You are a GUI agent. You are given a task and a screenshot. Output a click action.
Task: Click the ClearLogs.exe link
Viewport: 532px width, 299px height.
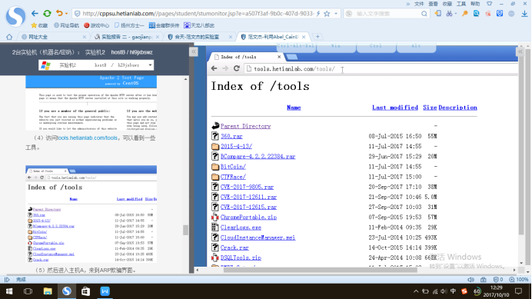(241, 228)
